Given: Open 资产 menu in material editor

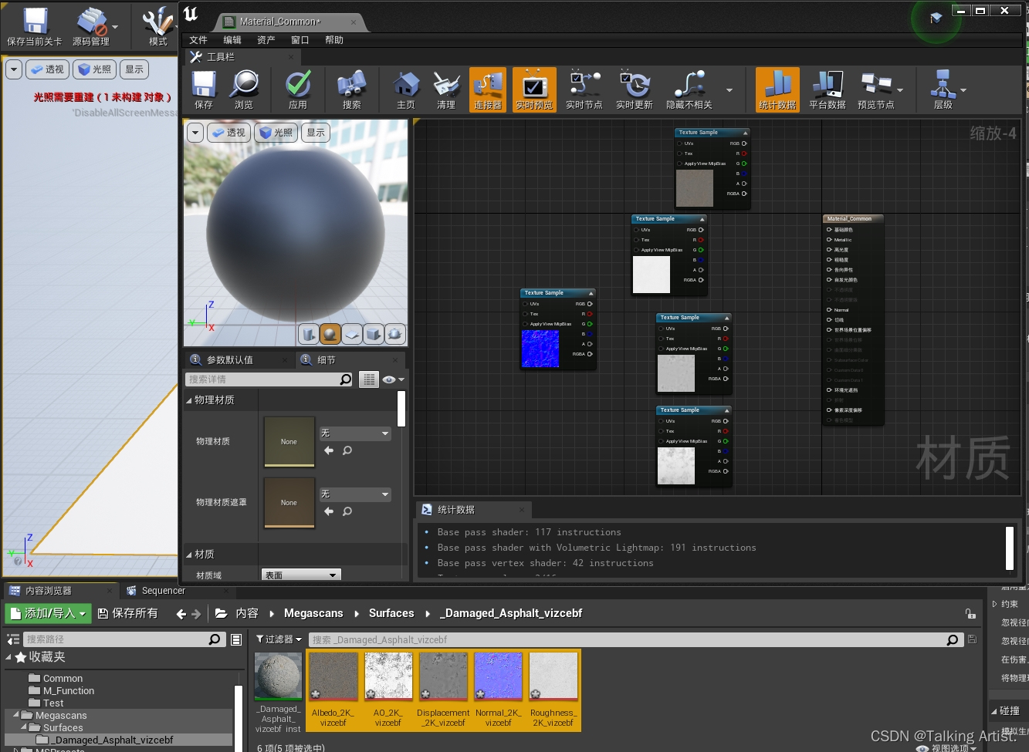Looking at the screenshot, I should 266,40.
